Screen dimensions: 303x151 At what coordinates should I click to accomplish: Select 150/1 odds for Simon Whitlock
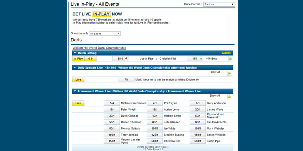198,135
